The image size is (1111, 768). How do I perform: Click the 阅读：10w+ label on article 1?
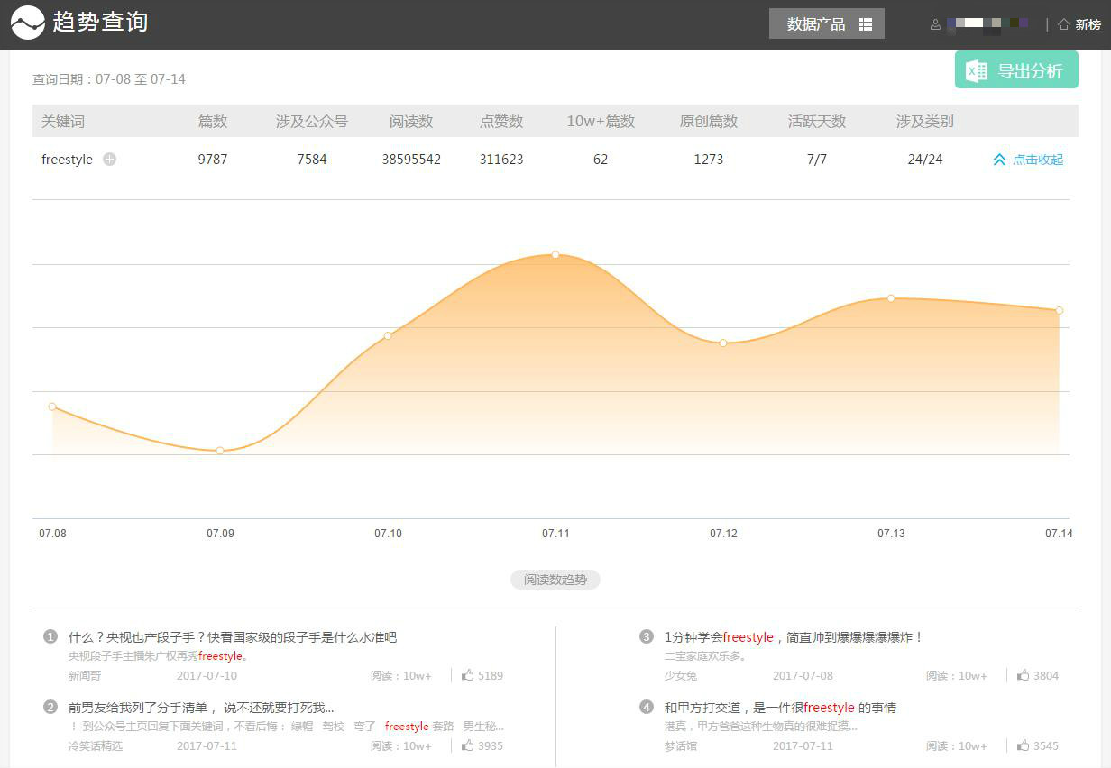[x=400, y=675]
